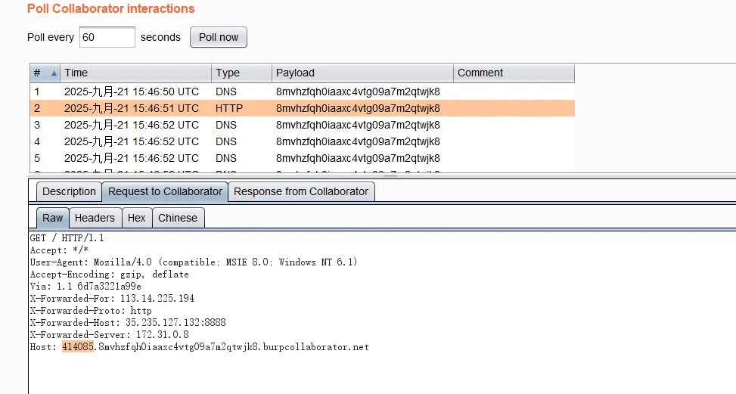Select interaction row 4 DNS entry

pyautogui.click(x=301, y=141)
